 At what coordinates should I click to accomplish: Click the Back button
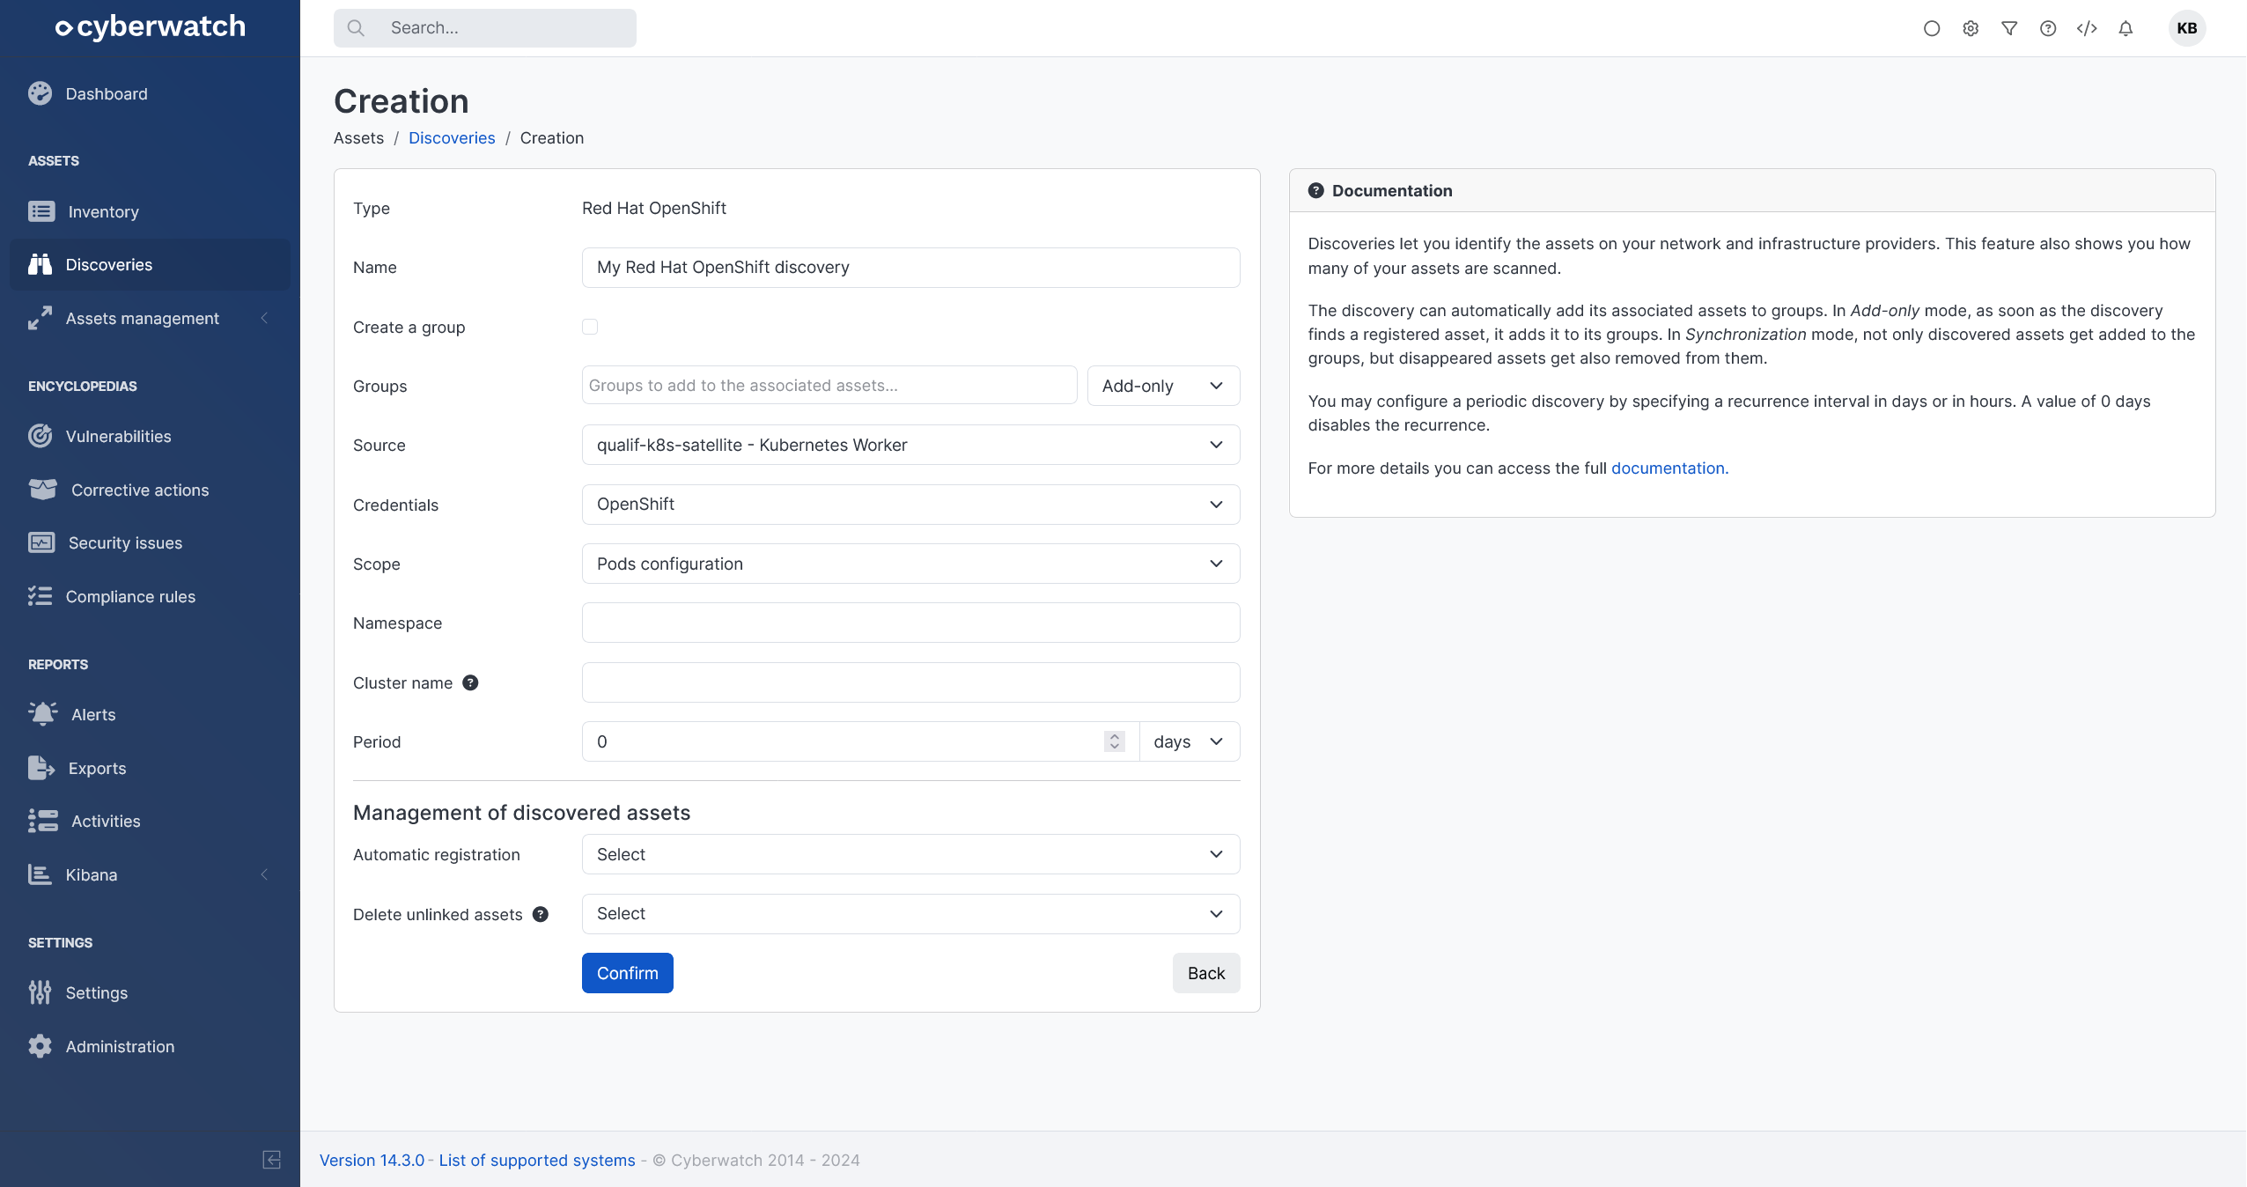[1206, 973]
